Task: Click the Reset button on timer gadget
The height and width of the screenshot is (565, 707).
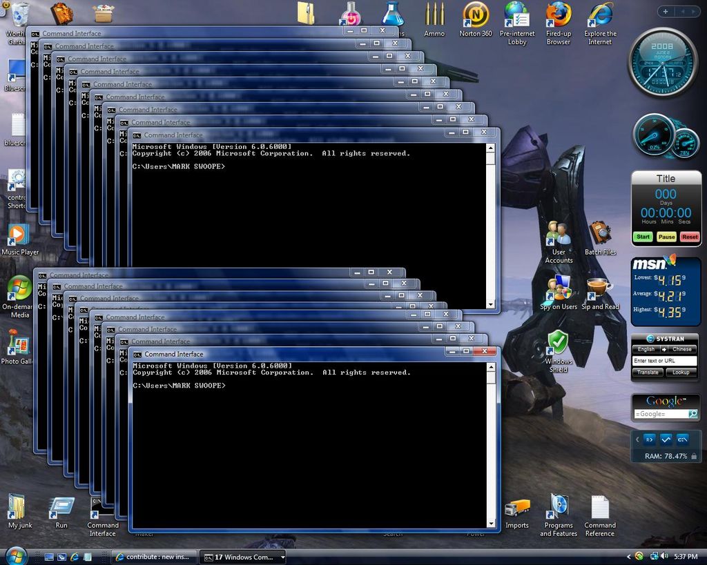Action: pyautogui.click(x=690, y=237)
